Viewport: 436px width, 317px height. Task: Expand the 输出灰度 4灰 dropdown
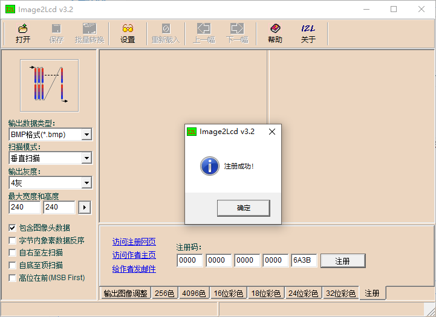click(x=86, y=183)
